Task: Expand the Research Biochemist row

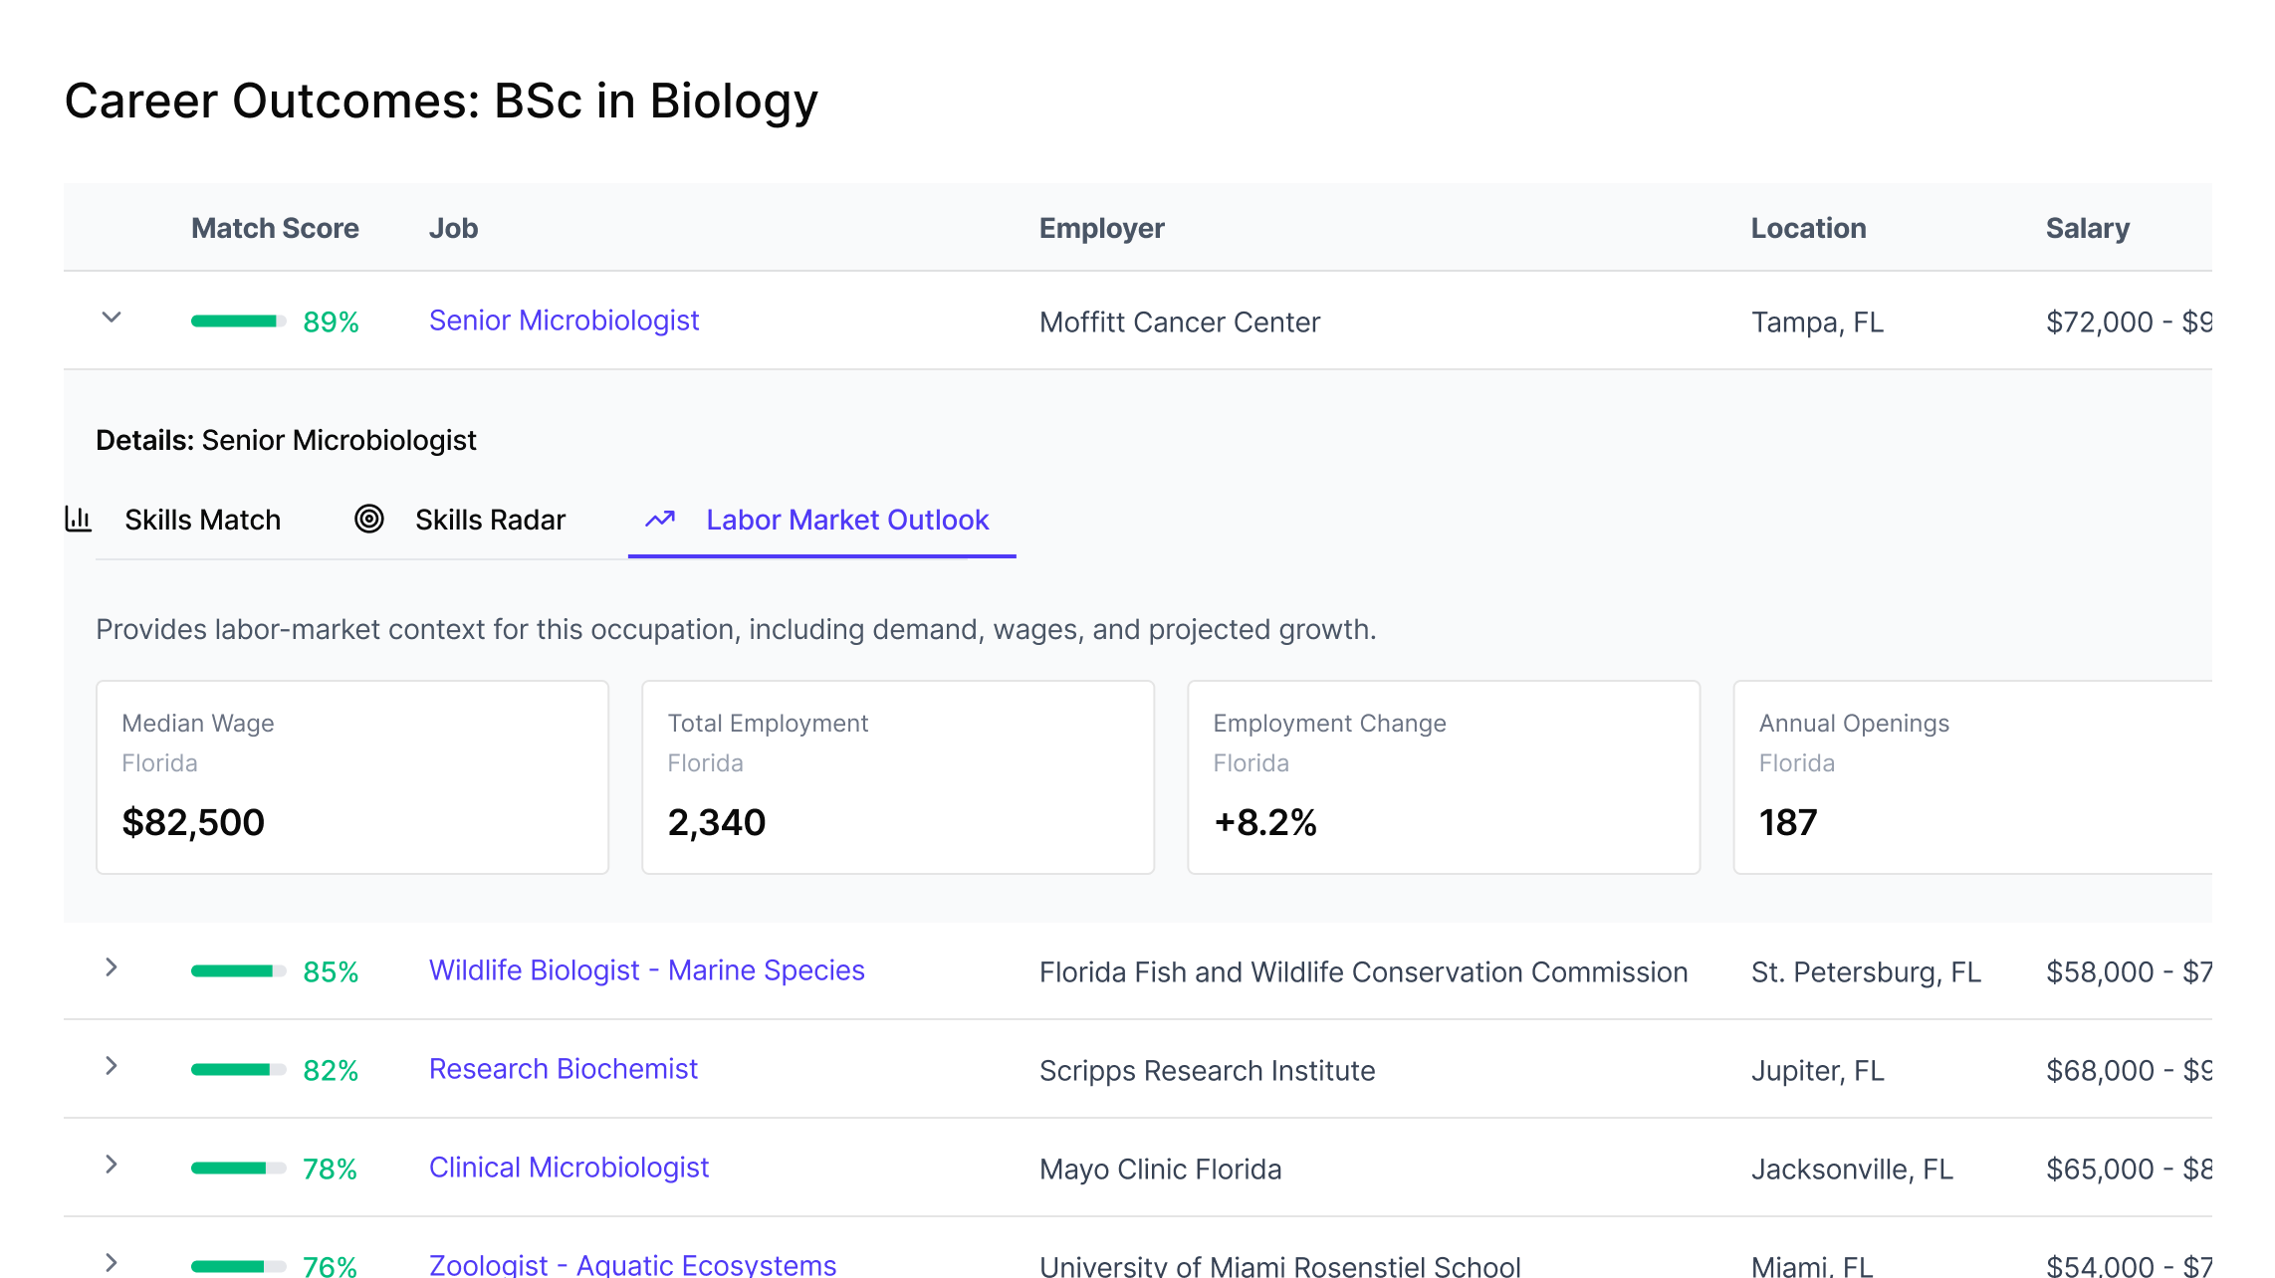Action: [112, 1067]
